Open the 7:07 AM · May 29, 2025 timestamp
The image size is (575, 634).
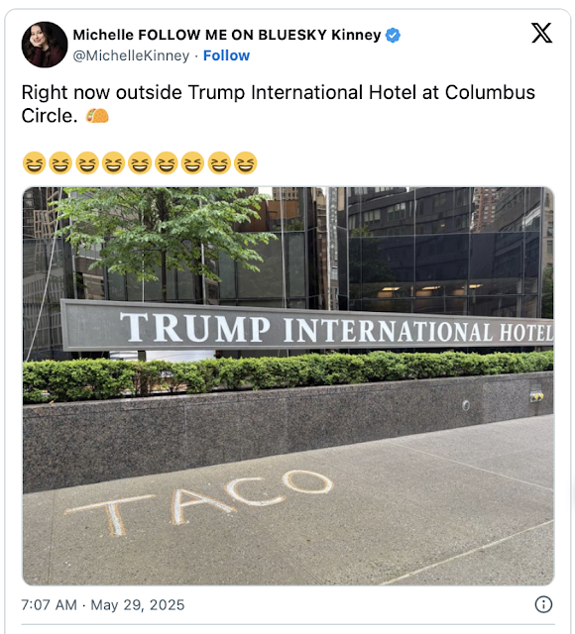[103, 605]
